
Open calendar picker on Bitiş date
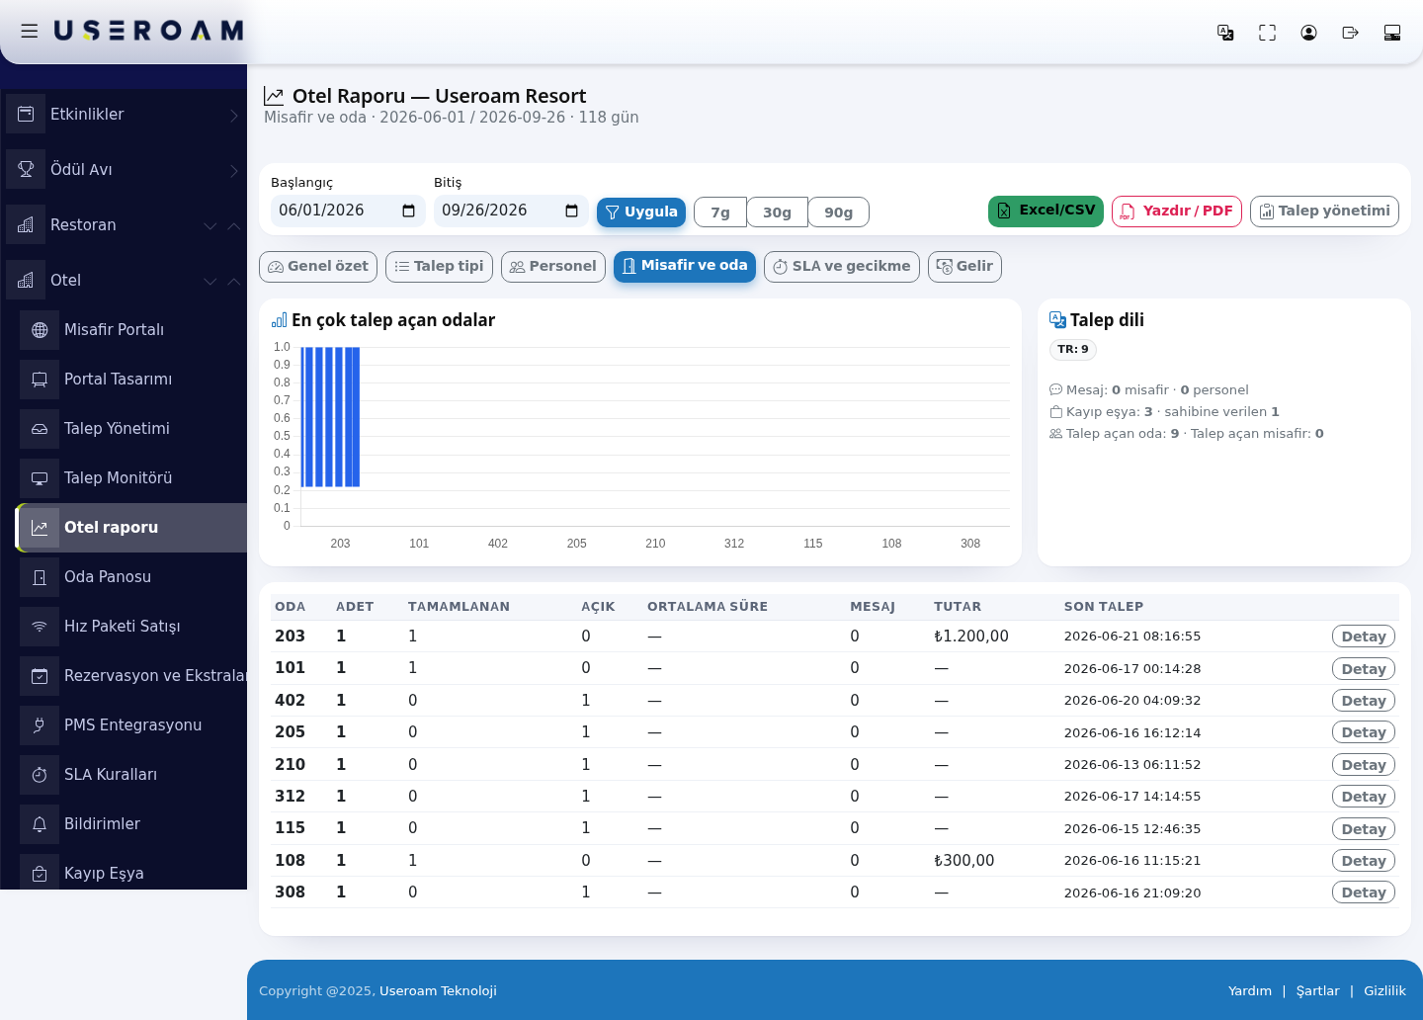pos(571,211)
